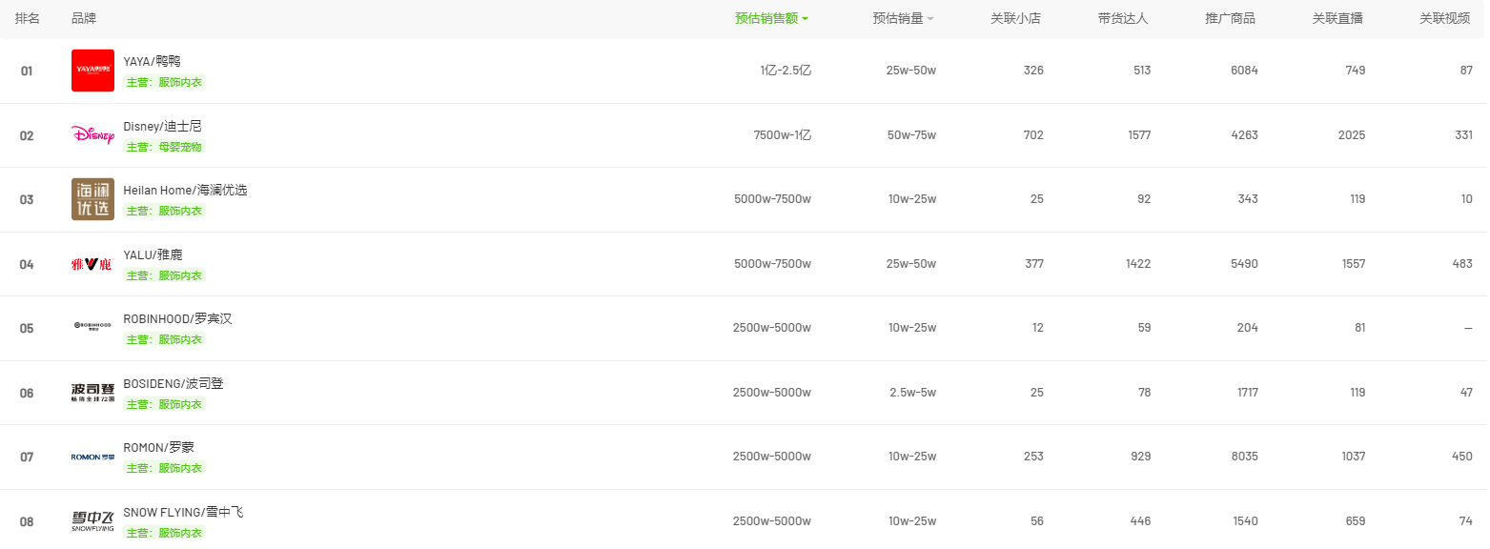Open the YAYA/鸭鸭 brand name link
This screenshot has width=1490, height=549.
[152, 61]
